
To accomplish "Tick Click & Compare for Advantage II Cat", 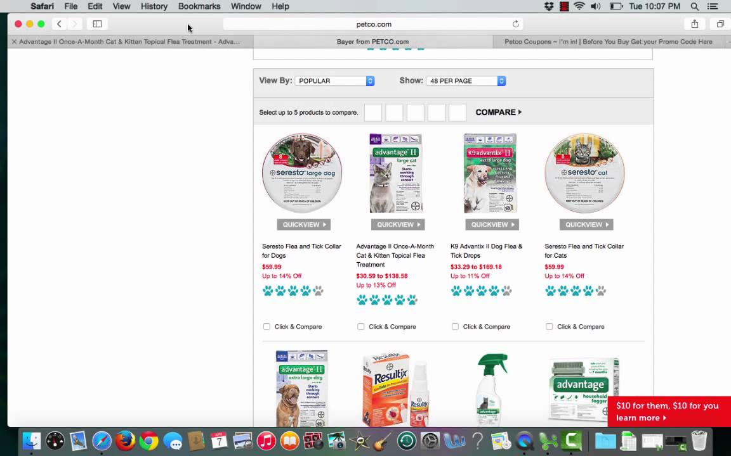I will [x=361, y=327].
